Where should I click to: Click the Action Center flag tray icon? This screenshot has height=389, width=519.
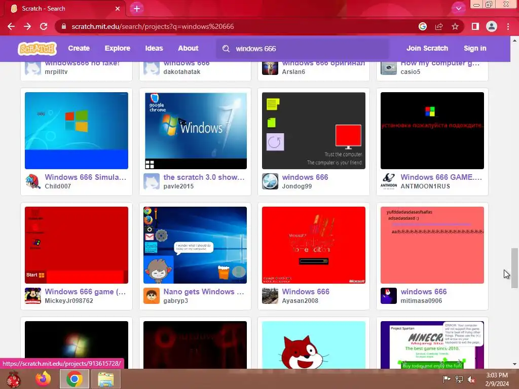point(447,379)
